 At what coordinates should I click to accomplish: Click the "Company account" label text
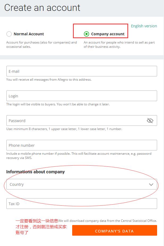[x=108, y=34]
